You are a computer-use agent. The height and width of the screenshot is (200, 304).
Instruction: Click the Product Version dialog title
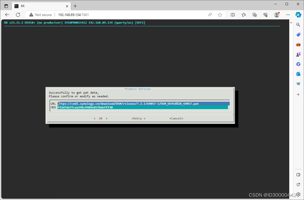137,89
